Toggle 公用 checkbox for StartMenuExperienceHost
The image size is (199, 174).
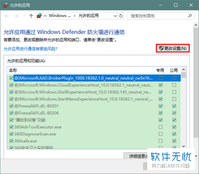coord(174,99)
